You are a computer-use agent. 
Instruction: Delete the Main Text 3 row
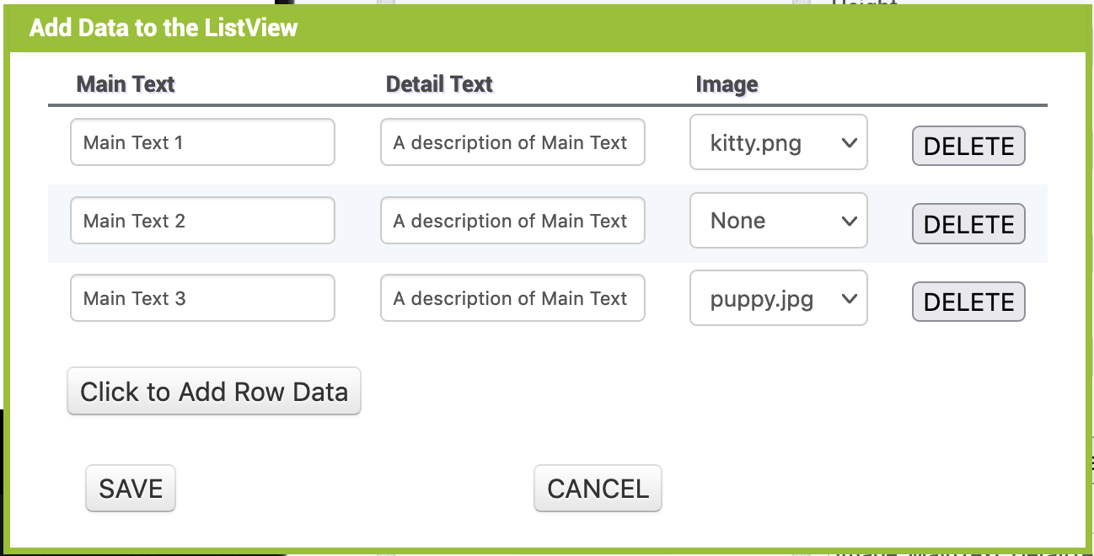[968, 301]
